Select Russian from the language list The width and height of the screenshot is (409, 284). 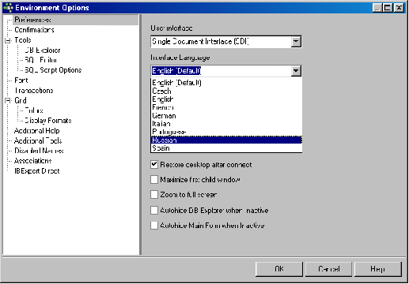coord(226,140)
